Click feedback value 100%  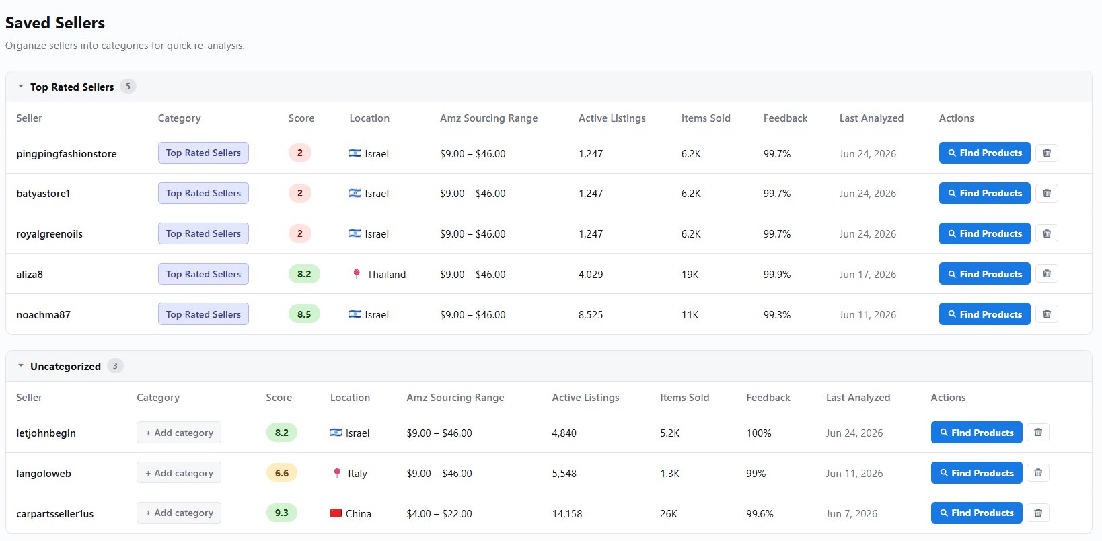point(759,433)
